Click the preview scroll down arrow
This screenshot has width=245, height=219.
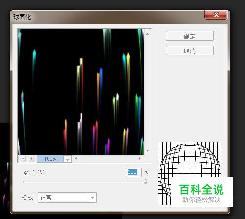tap(147, 151)
